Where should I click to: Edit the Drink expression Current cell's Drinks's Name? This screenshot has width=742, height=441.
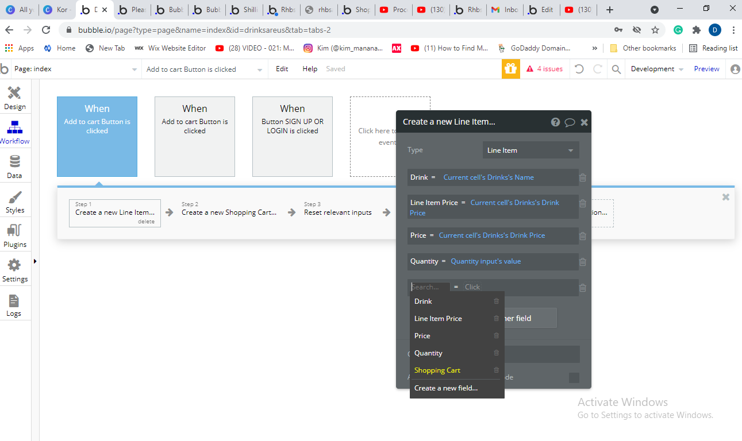[x=489, y=177]
